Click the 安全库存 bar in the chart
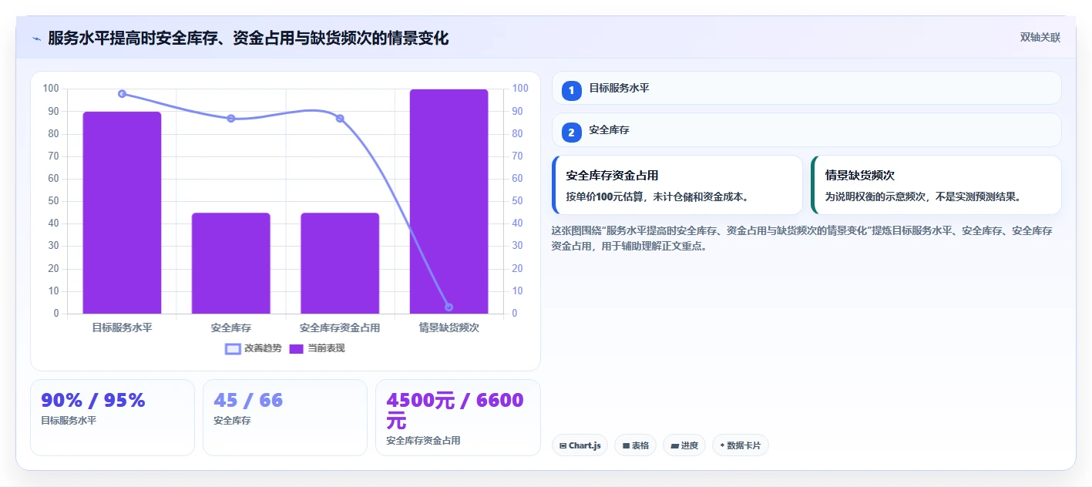1092x487 pixels. 231,264
